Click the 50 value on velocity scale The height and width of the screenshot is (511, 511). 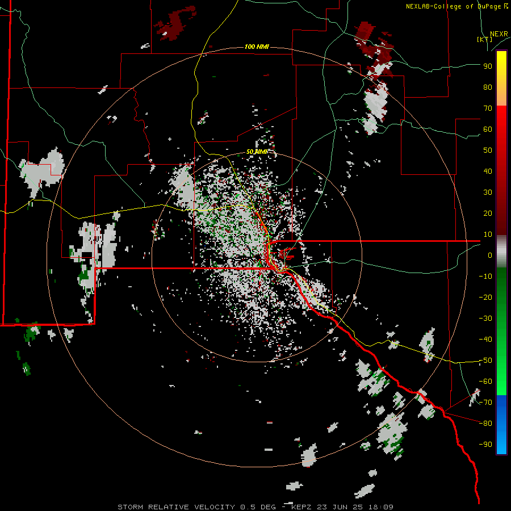[488, 150]
